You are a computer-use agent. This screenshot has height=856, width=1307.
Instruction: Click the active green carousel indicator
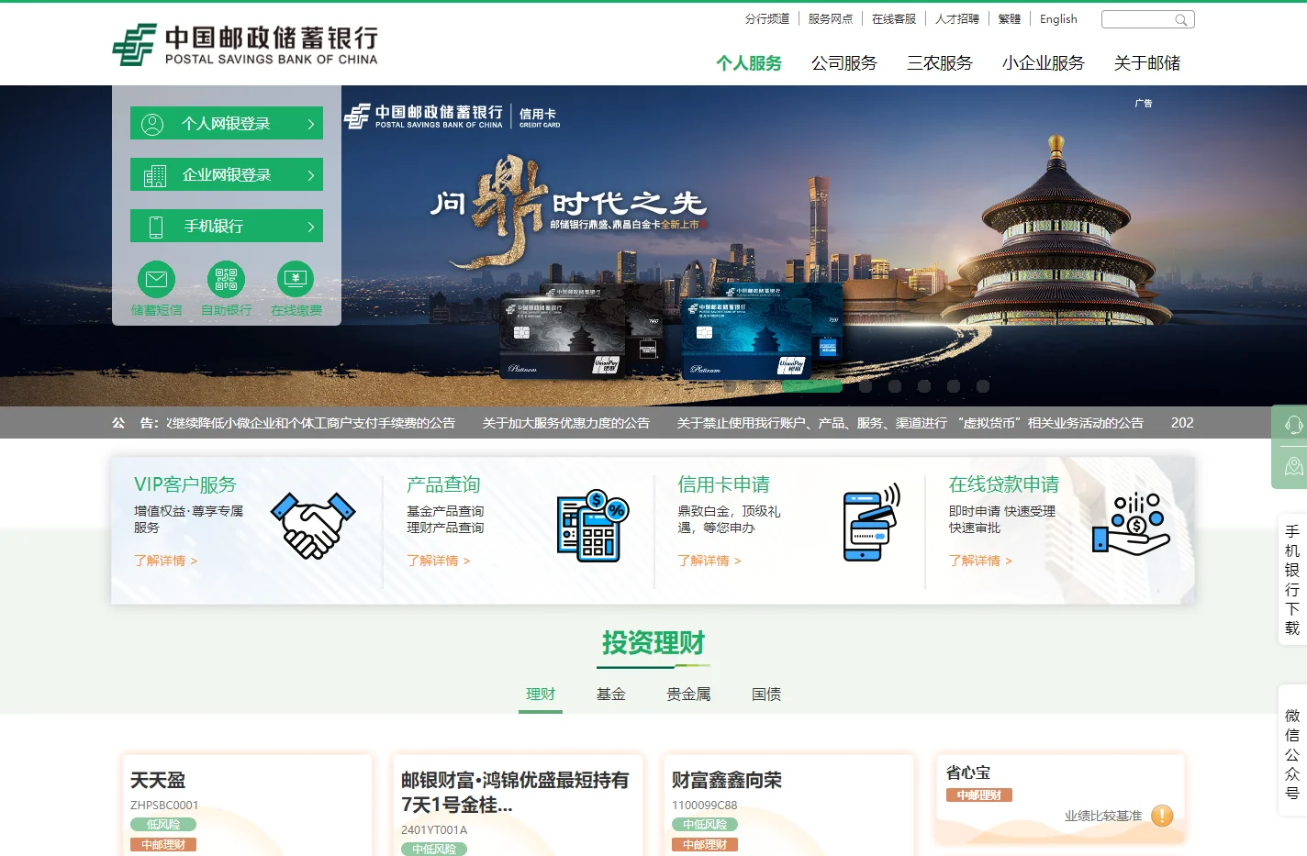point(812,386)
